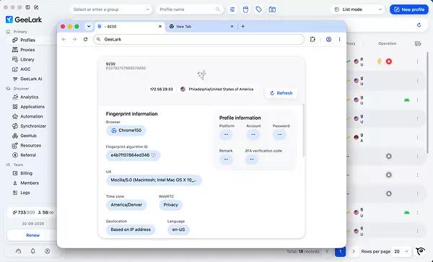Image resolution: width=433 pixels, height=262 pixels.
Task: Open the tag management icon in toolbar
Action: click(x=259, y=9)
